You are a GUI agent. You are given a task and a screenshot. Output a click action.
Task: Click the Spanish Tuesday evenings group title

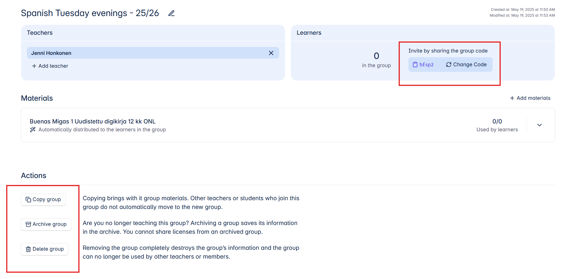coord(90,13)
